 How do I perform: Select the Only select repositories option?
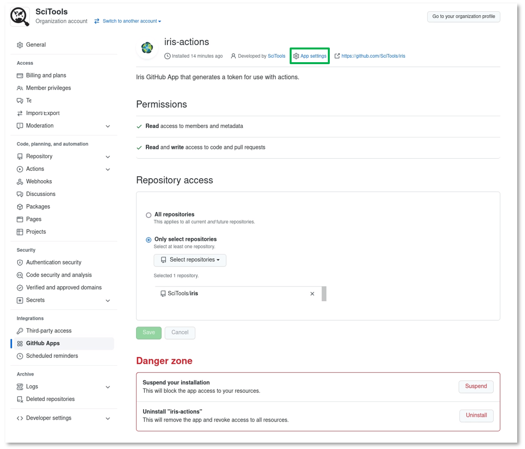click(x=149, y=240)
